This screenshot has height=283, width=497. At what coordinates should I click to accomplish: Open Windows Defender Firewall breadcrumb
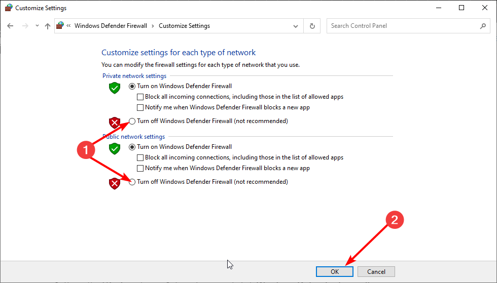(x=111, y=26)
